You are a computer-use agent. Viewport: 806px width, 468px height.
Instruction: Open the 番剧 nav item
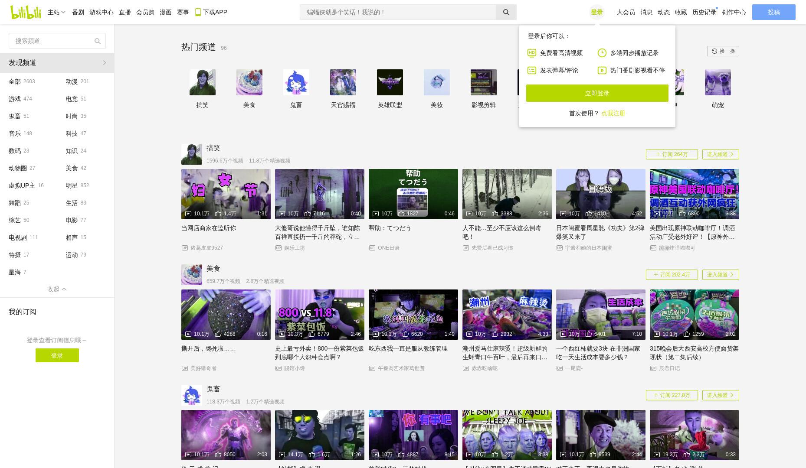pyautogui.click(x=78, y=12)
